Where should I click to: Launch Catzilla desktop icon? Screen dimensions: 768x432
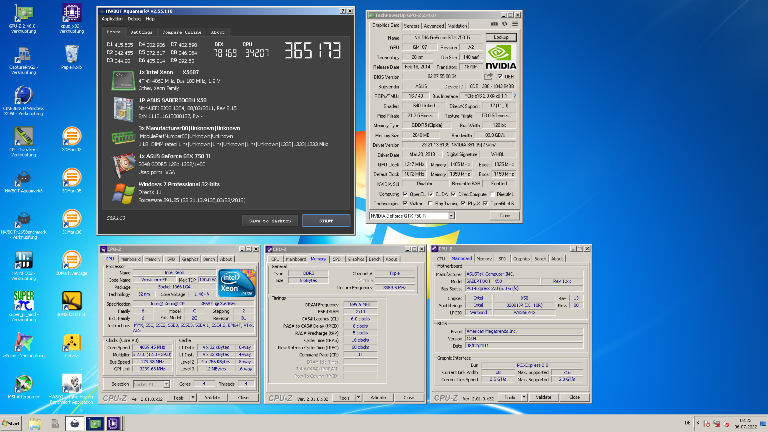72,346
